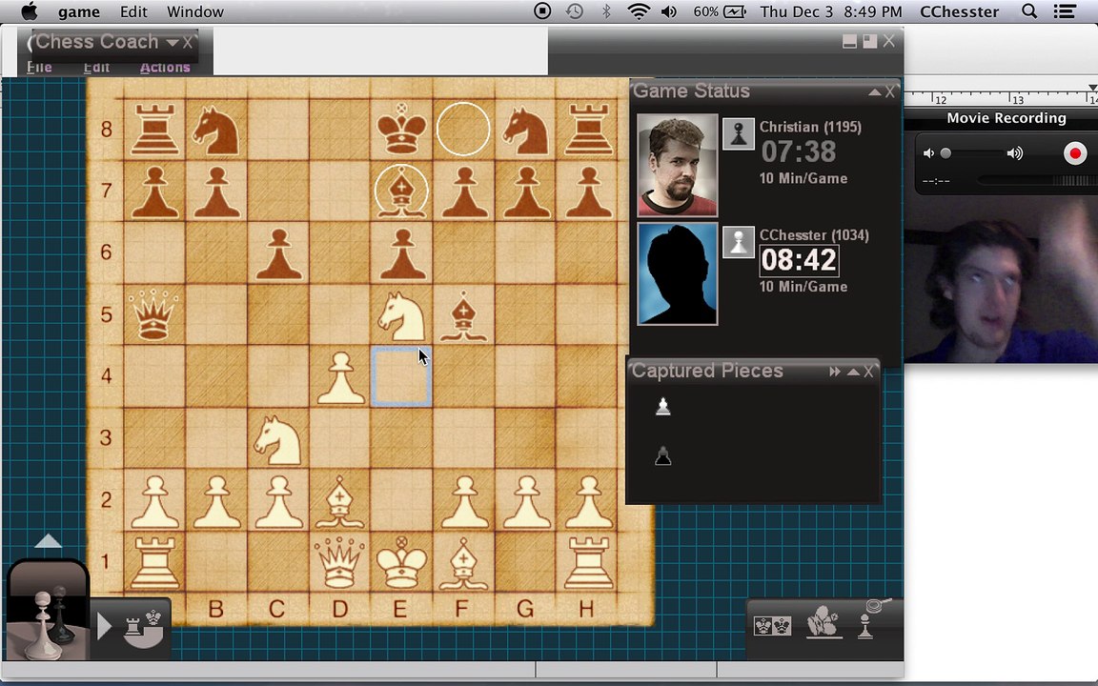Screen dimensions: 1098x686
Task: Click CChesster's 08:42 clock
Action: click(799, 260)
